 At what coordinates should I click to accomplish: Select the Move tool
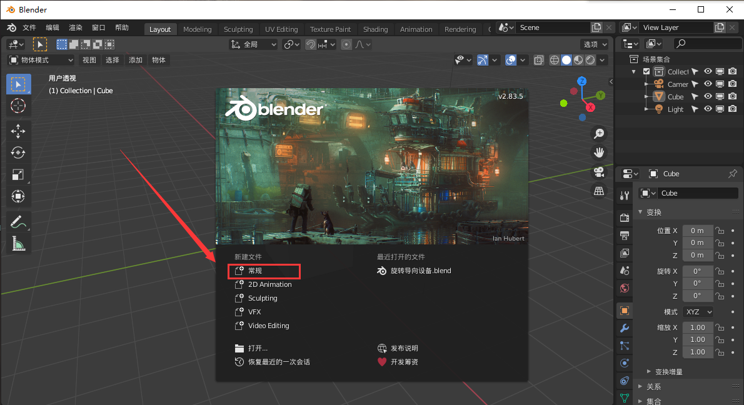18,131
